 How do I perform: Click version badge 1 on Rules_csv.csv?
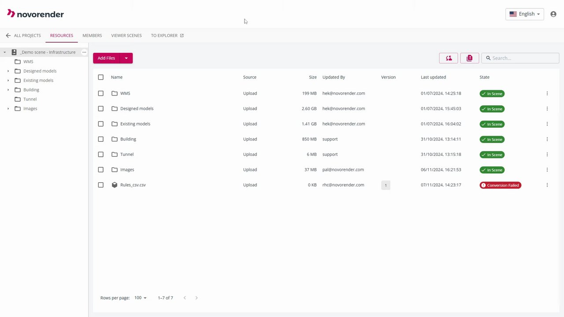tap(386, 185)
